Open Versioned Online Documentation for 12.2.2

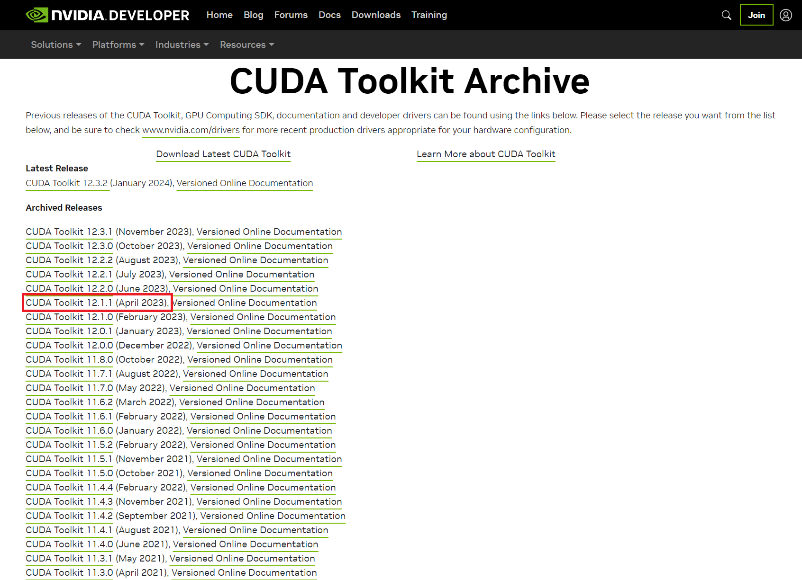(x=255, y=260)
